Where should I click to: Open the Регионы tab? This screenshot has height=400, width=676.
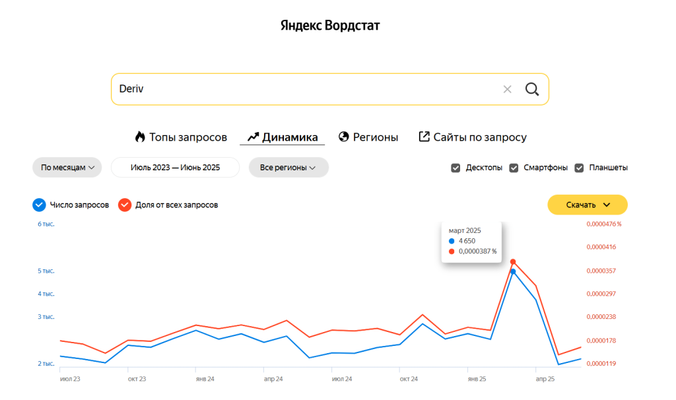point(375,137)
